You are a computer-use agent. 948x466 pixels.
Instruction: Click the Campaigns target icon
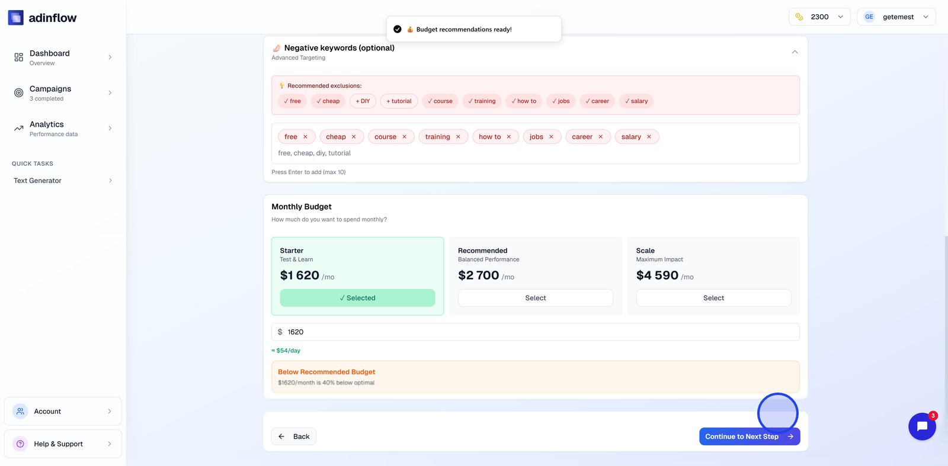(x=19, y=93)
